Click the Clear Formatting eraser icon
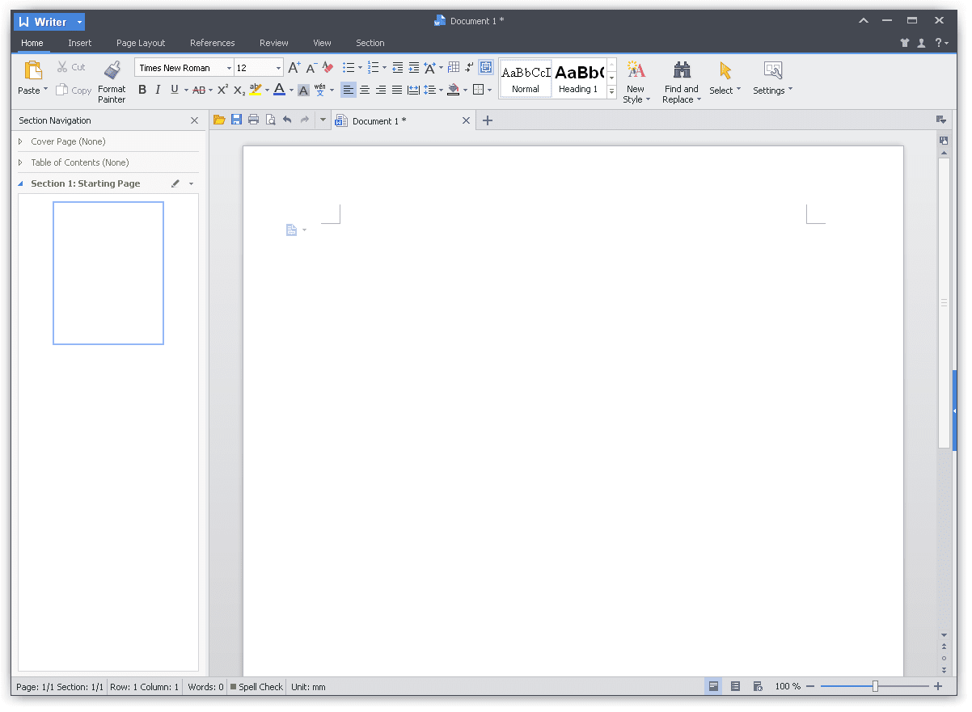 (328, 68)
